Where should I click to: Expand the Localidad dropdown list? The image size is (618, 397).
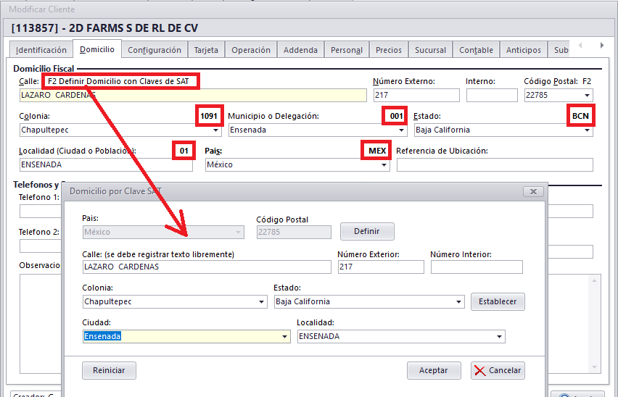pyautogui.click(x=499, y=337)
